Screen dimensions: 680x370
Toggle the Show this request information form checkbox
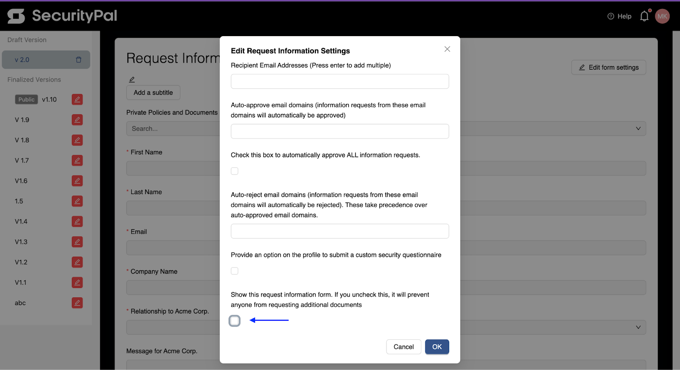pos(235,321)
